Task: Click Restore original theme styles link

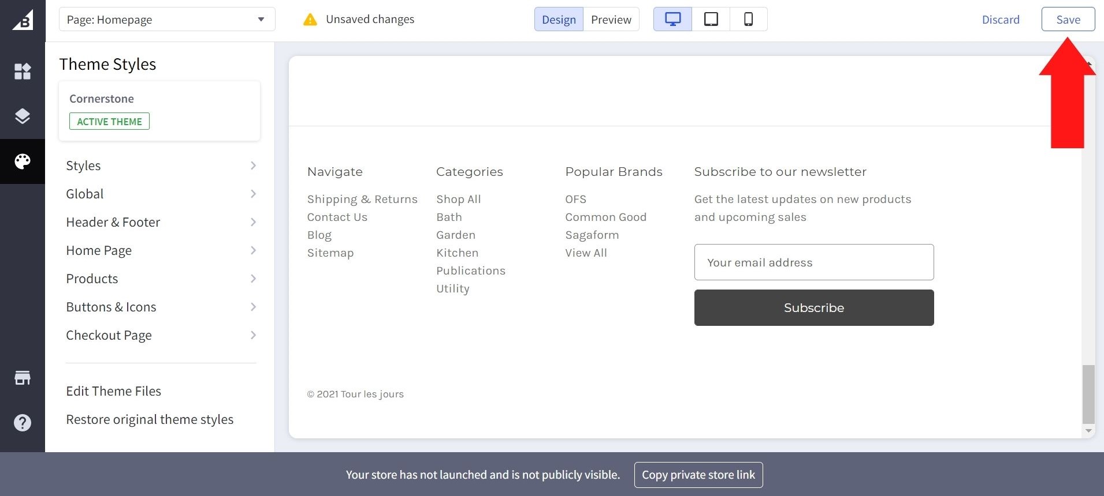Action: pyautogui.click(x=150, y=419)
